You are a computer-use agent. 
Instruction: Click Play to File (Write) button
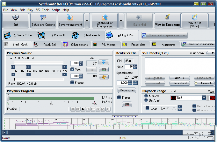(x=194, y=21)
